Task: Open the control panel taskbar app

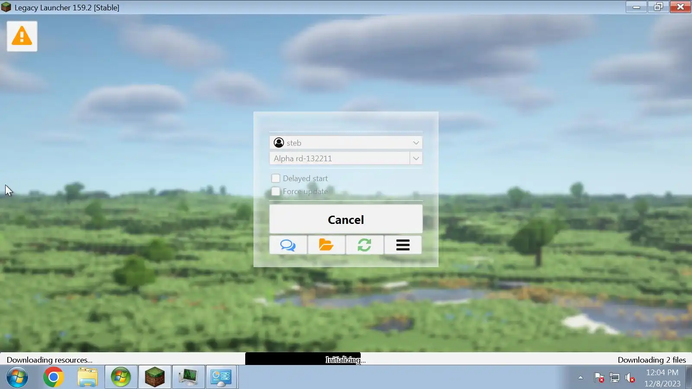Action: [x=221, y=377]
